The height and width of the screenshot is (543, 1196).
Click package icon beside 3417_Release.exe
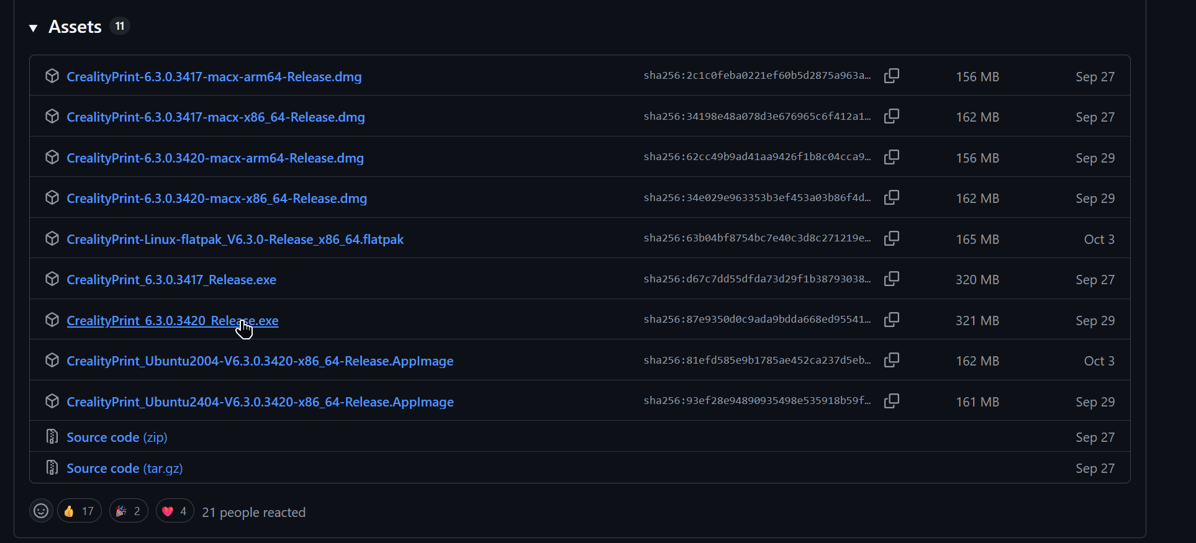52,279
